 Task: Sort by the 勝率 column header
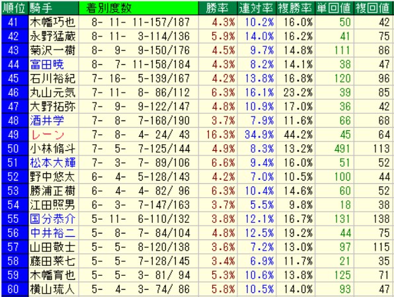tap(218, 8)
